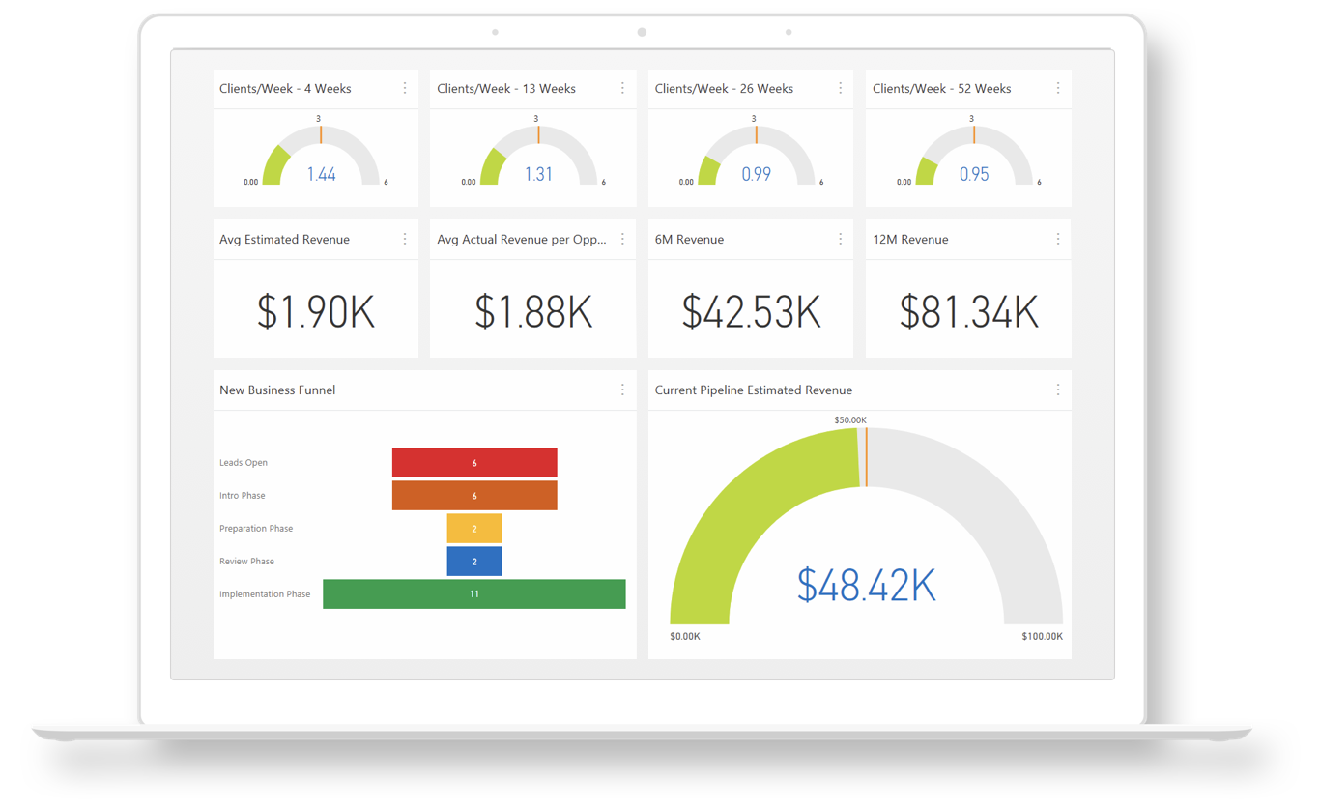Screen dimensions: 1320x809
Task: Click the $42.53K revenue value
Action: [x=751, y=312]
